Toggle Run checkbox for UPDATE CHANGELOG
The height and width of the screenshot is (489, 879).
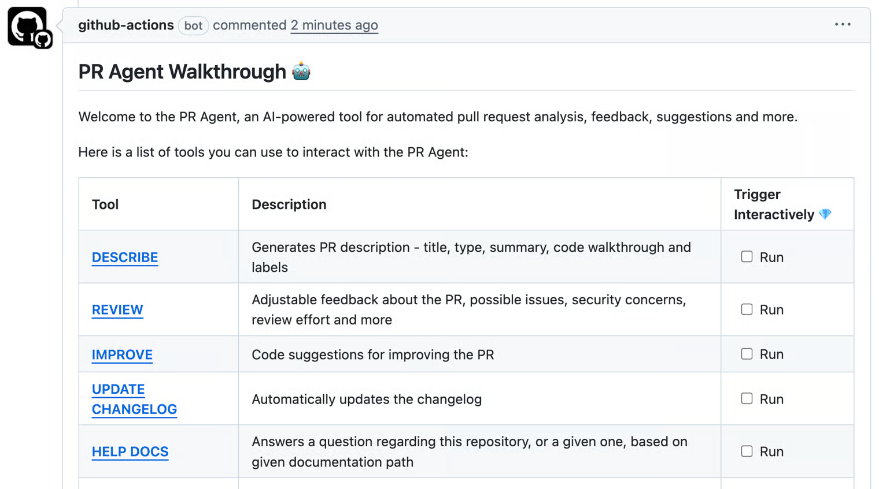[x=747, y=399]
